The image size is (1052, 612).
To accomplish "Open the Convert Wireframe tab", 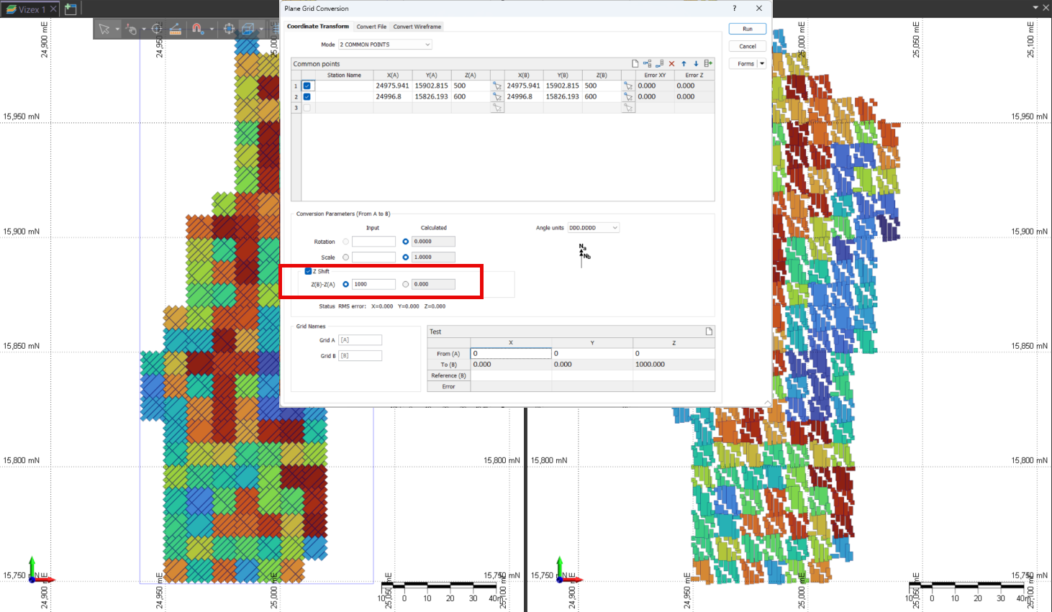I will pos(417,27).
